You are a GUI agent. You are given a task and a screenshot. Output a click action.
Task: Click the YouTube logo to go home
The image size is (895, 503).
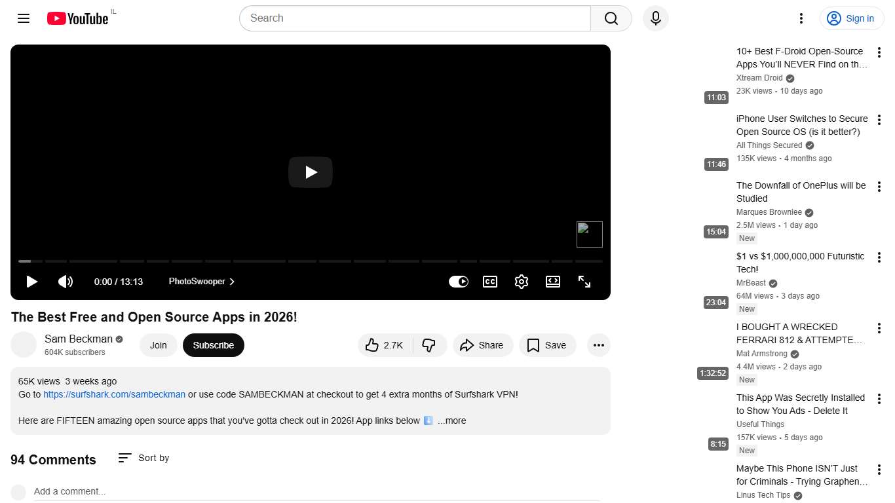coord(77,18)
